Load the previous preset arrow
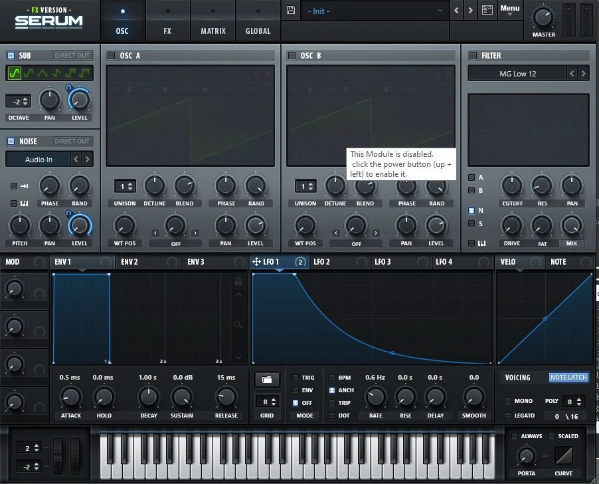 (456, 11)
